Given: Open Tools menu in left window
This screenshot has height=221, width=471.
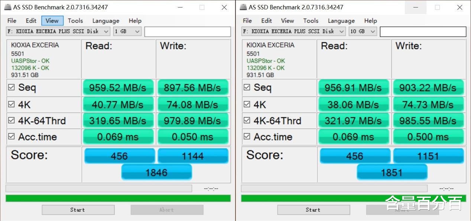Looking at the screenshot, I should [x=75, y=21].
